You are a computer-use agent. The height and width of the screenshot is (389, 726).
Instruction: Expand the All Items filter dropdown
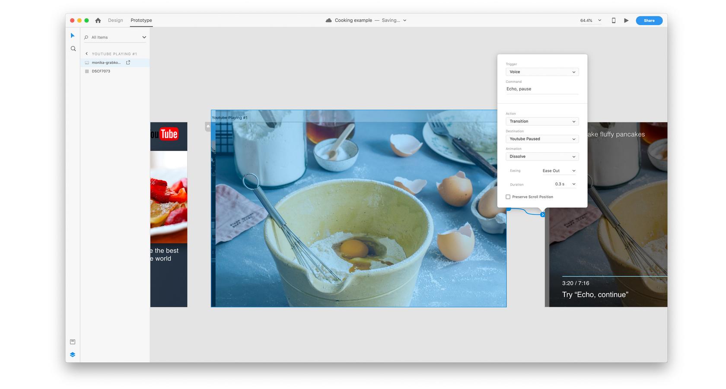pos(144,37)
